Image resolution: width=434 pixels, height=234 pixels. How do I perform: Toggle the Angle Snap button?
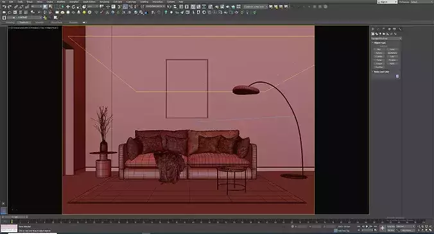[x=125, y=6]
